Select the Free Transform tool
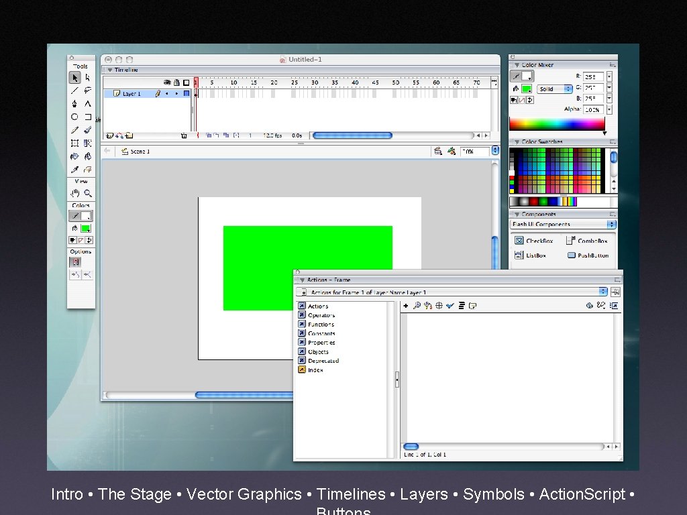 (x=75, y=142)
